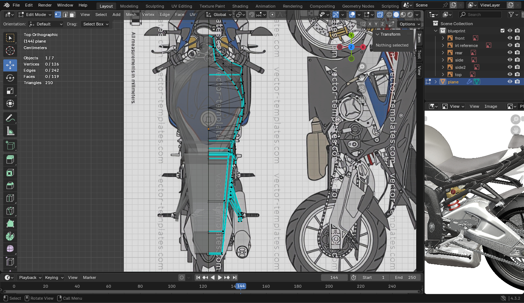Open the Render menu
This screenshot has height=303, width=524.
pyautogui.click(x=45, y=5)
